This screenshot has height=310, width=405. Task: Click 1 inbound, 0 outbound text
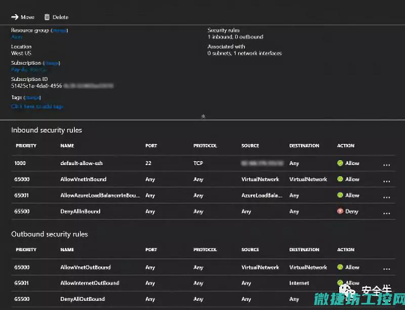pos(235,36)
